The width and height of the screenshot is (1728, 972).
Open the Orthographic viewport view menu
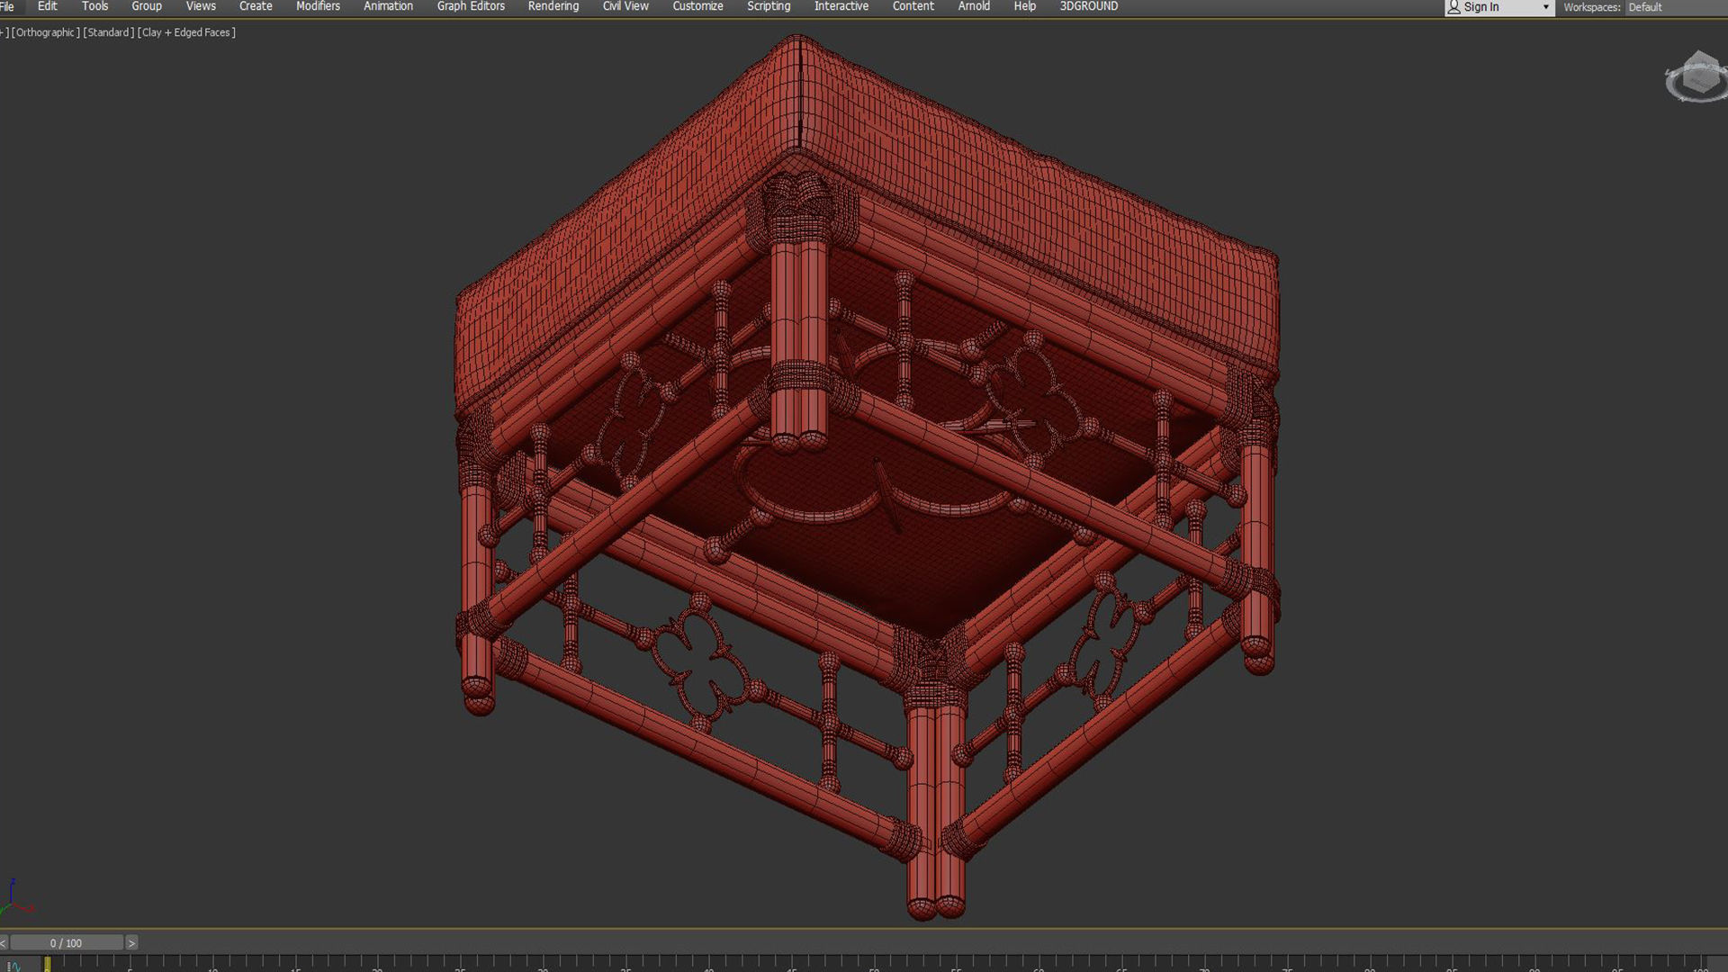(45, 32)
